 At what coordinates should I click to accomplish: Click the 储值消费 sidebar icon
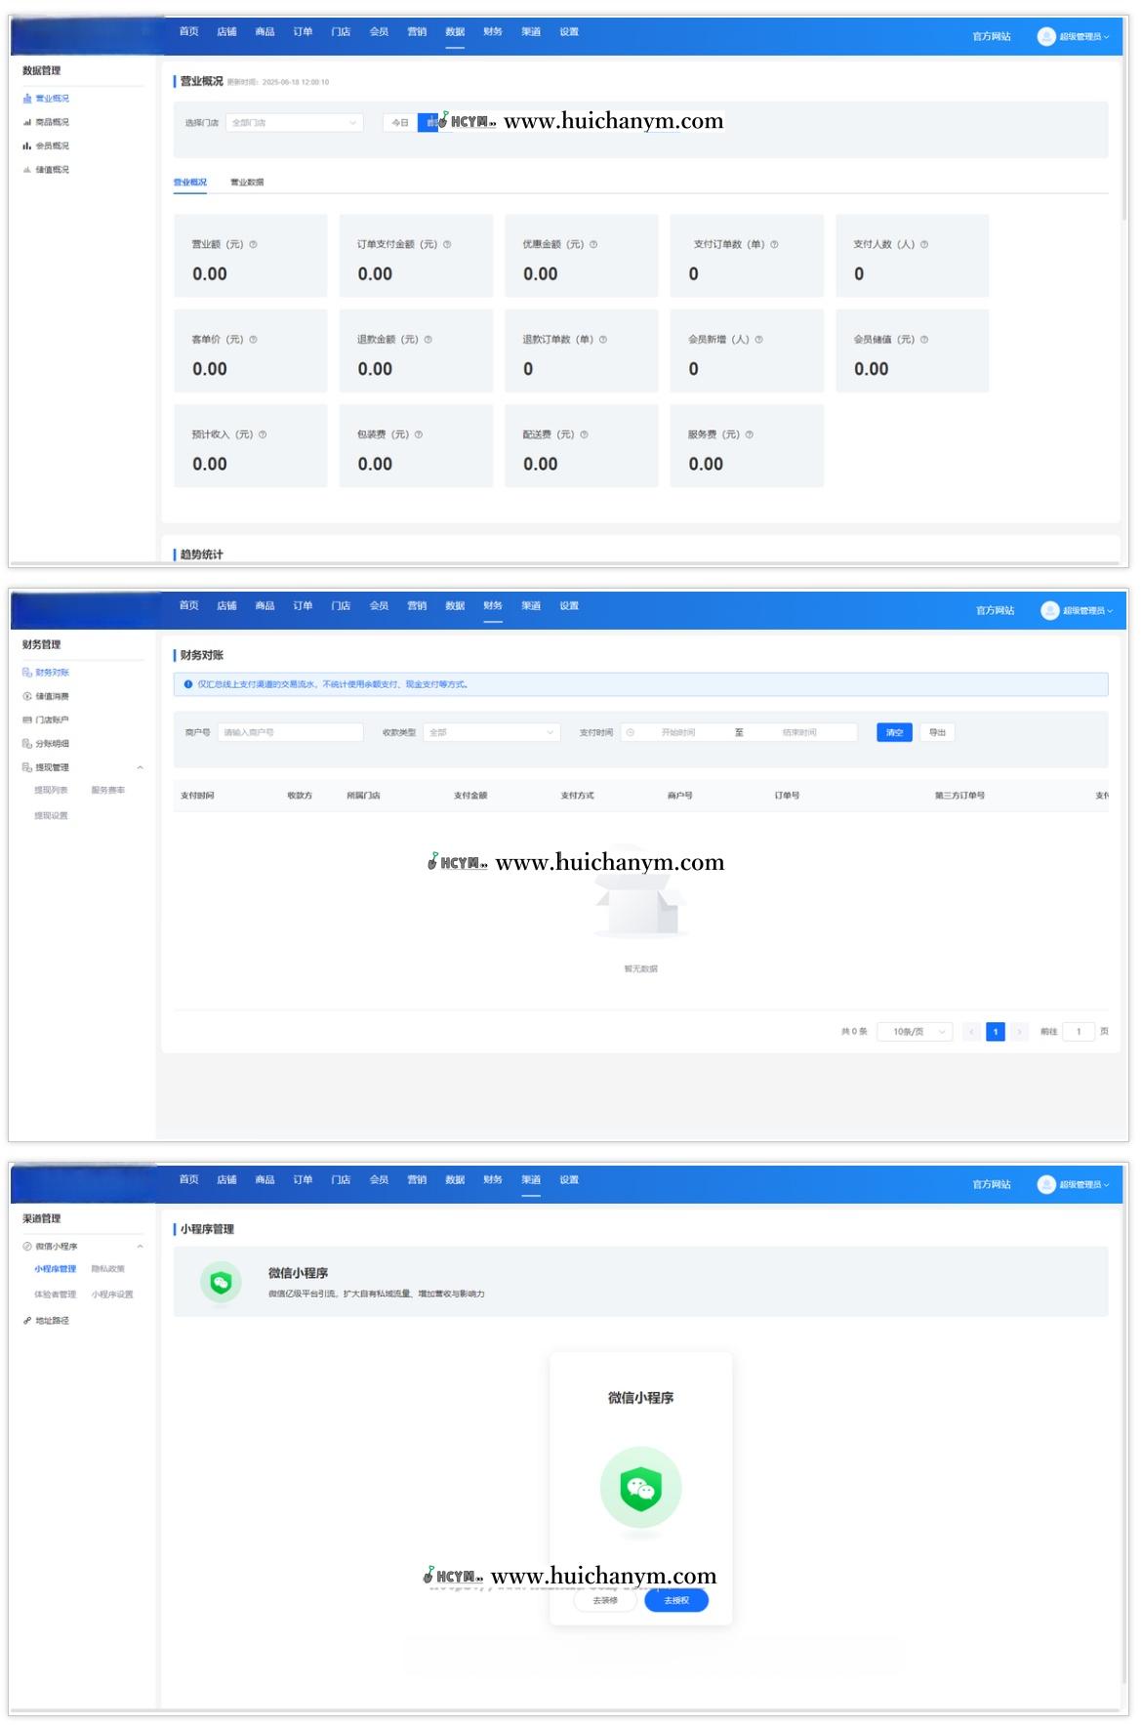[x=27, y=697]
